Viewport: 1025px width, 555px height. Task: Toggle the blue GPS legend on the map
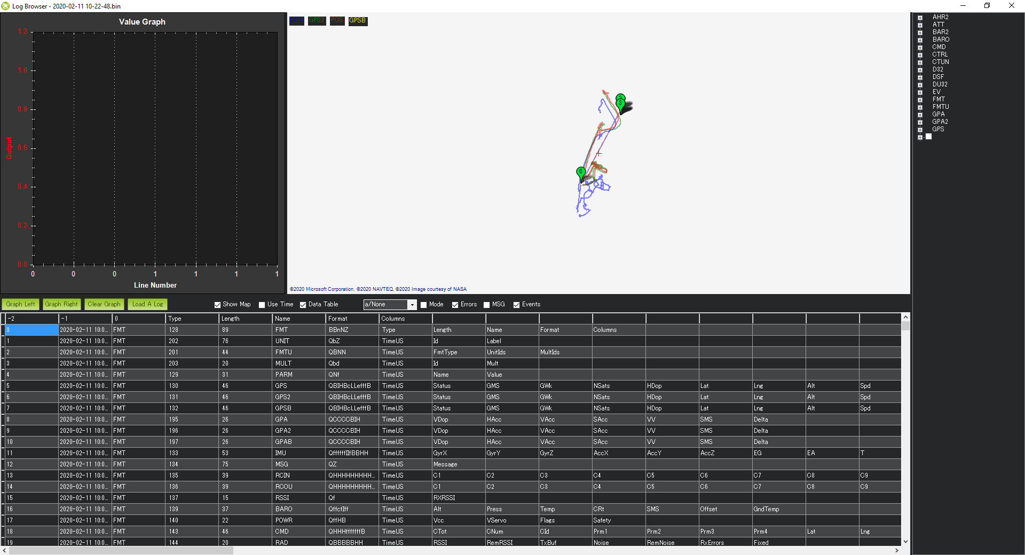(x=296, y=21)
